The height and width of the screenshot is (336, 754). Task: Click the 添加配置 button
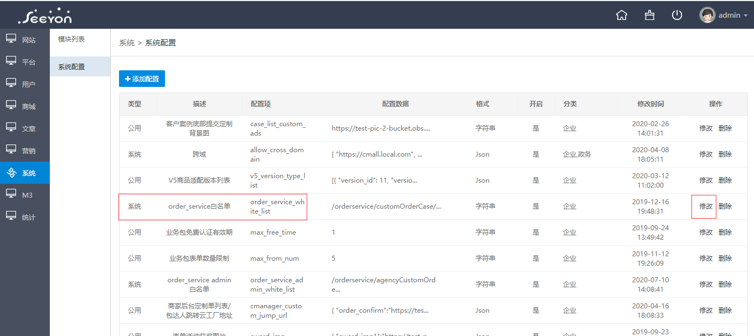(142, 79)
